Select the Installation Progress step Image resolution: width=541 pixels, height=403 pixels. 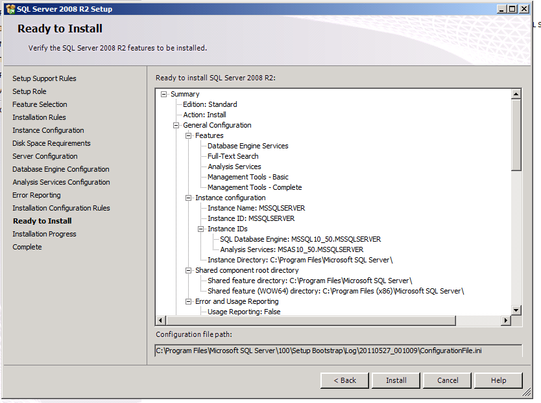(x=44, y=234)
